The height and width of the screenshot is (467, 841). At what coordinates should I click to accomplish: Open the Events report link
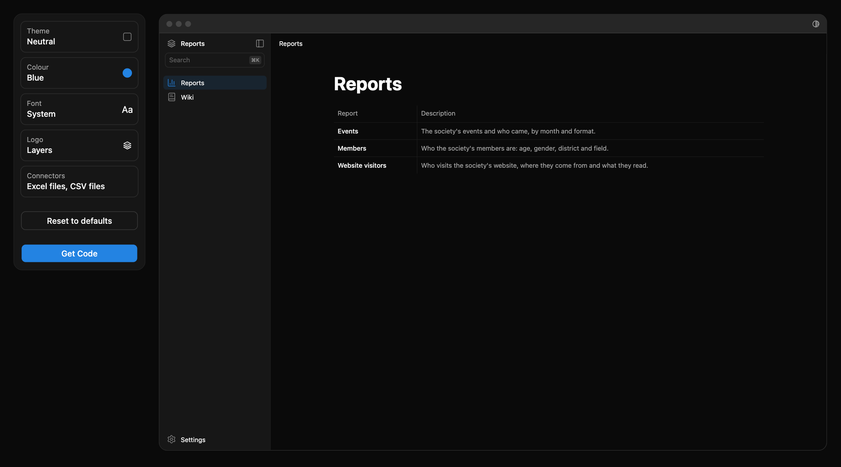coord(348,131)
